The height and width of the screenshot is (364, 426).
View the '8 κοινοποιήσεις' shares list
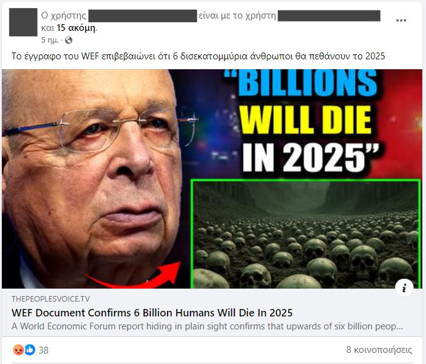(379, 350)
